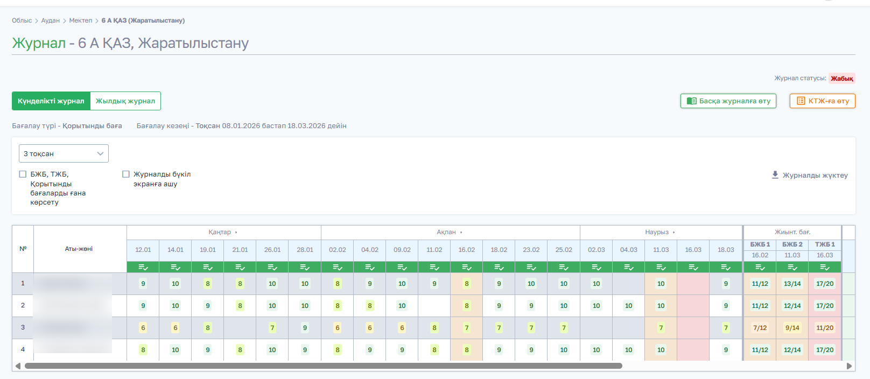
Task: Click the checklist icon under ТЖБ 1 column
Action: [x=825, y=267]
